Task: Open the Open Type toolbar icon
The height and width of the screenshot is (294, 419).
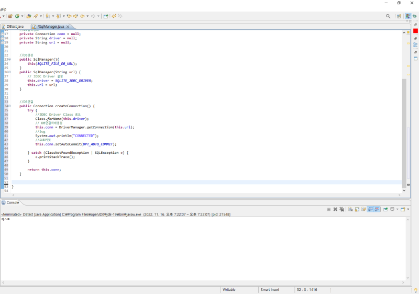Action: coord(29,16)
